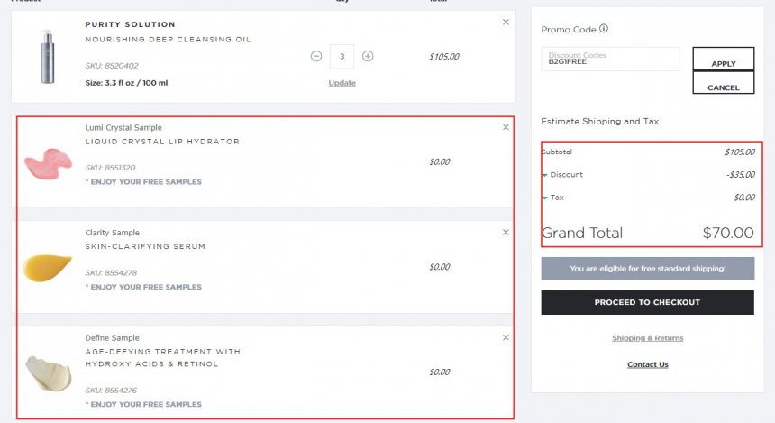Remove the Lumi Crystal Sample item
This screenshot has width=775, height=423.
pos(506,127)
